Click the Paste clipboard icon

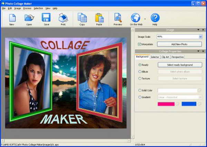(x=99, y=18)
